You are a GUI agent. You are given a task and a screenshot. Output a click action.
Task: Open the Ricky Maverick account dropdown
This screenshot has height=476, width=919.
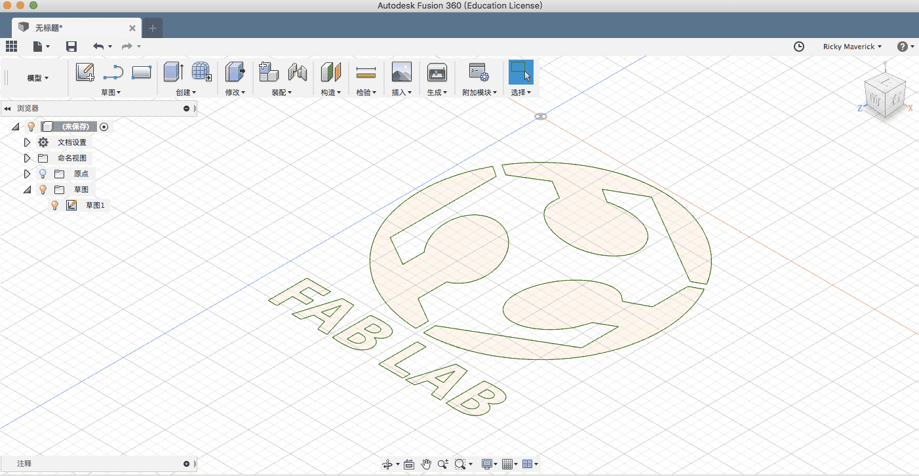(x=852, y=47)
